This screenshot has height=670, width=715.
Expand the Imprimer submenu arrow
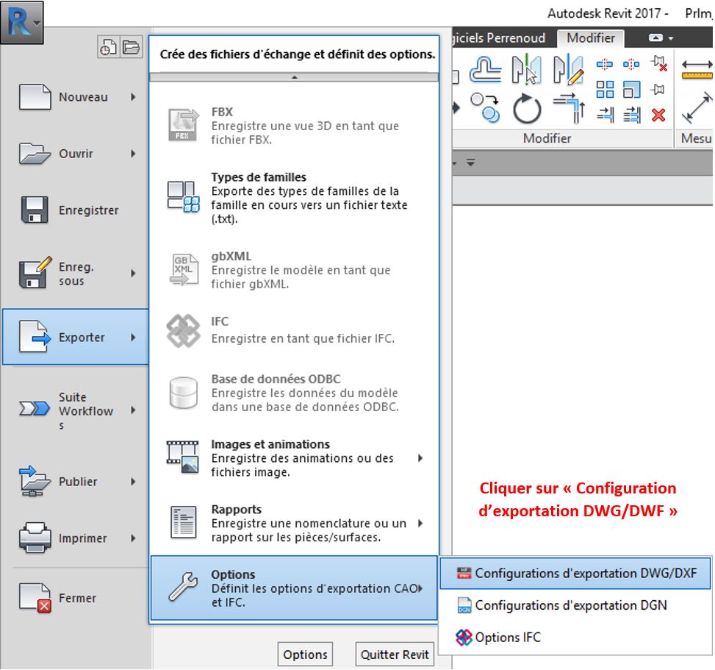point(133,538)
